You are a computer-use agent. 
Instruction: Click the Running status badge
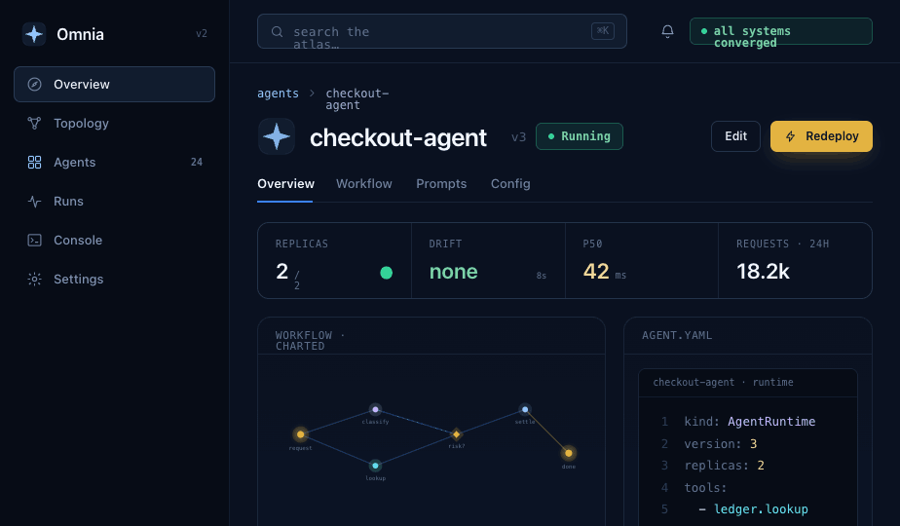pos(580,136)
